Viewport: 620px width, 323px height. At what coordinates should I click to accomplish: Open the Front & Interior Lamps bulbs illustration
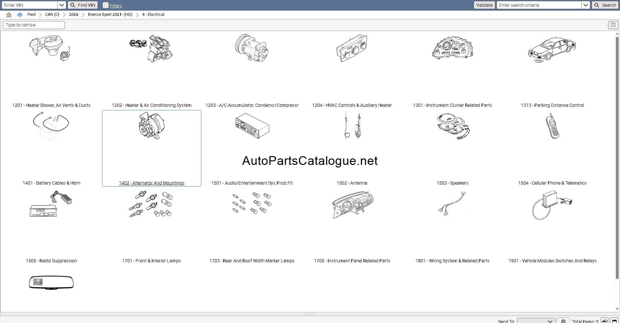coord(151,204)
